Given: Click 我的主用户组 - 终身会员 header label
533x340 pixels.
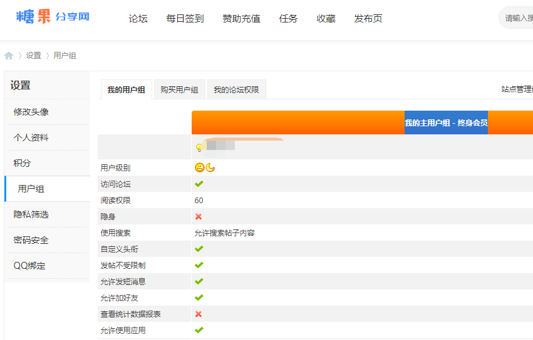Looking at the screenshot, I should click(446, 122).
